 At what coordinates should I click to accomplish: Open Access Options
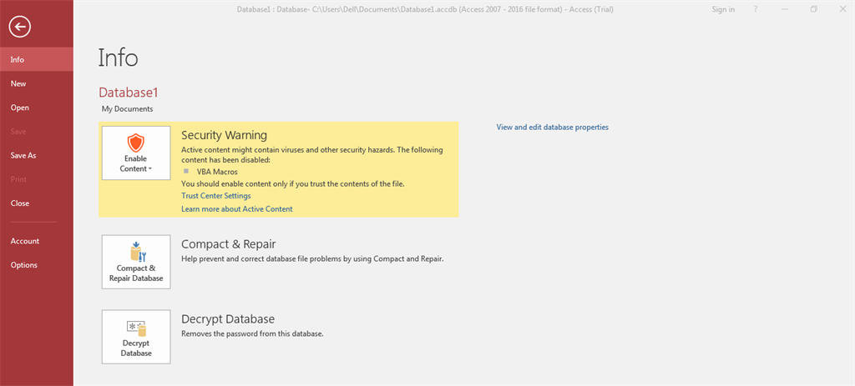[x=24, y=265]
